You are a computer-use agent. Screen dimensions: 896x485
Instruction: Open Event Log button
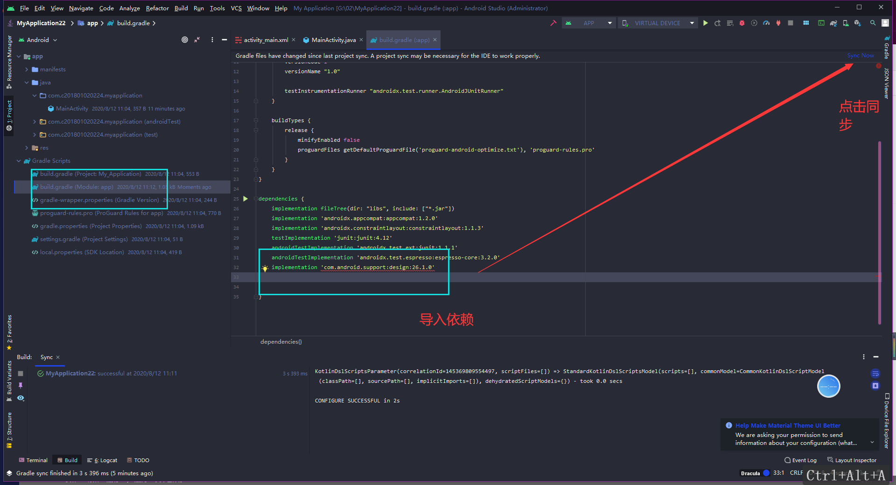pos(801,460)
